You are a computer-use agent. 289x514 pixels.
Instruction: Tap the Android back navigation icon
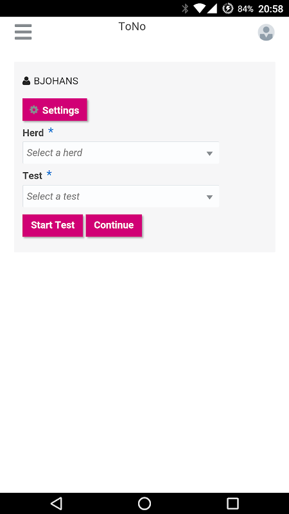coord(57,503)
